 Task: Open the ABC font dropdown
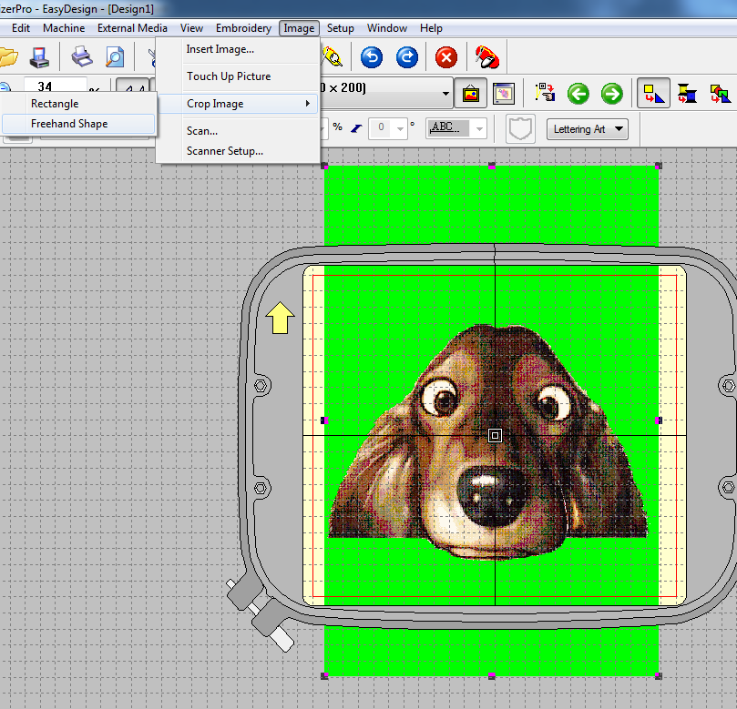[x=479, y=128]
